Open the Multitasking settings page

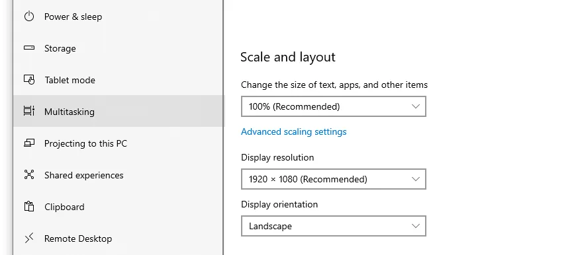(118, 111)
